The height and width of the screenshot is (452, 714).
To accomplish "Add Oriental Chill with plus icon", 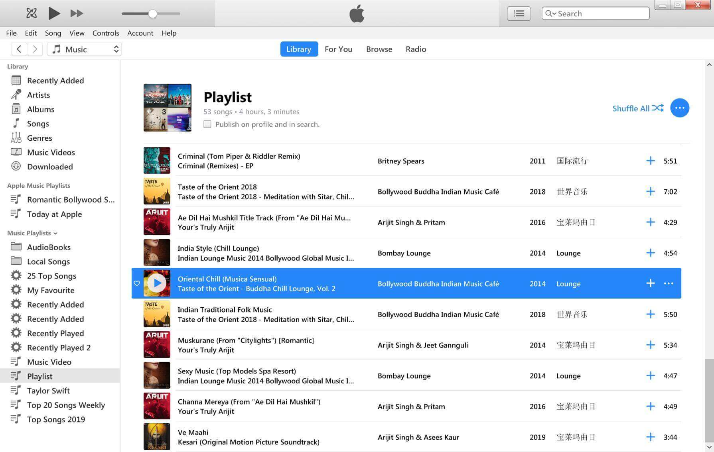I will click(650, 283).
